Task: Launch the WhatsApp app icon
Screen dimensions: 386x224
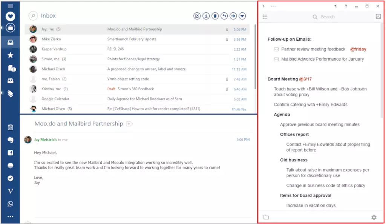Action: point(10,204)
